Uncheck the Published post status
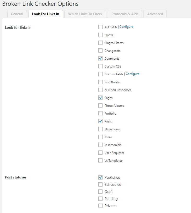Screen dimensions: 191x213 pyautogui.click(x=100, y=177)
